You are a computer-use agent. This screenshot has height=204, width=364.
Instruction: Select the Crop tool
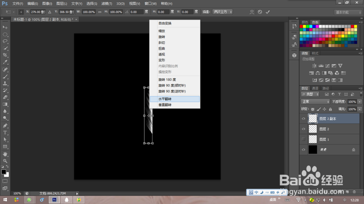tap(5, 55)
